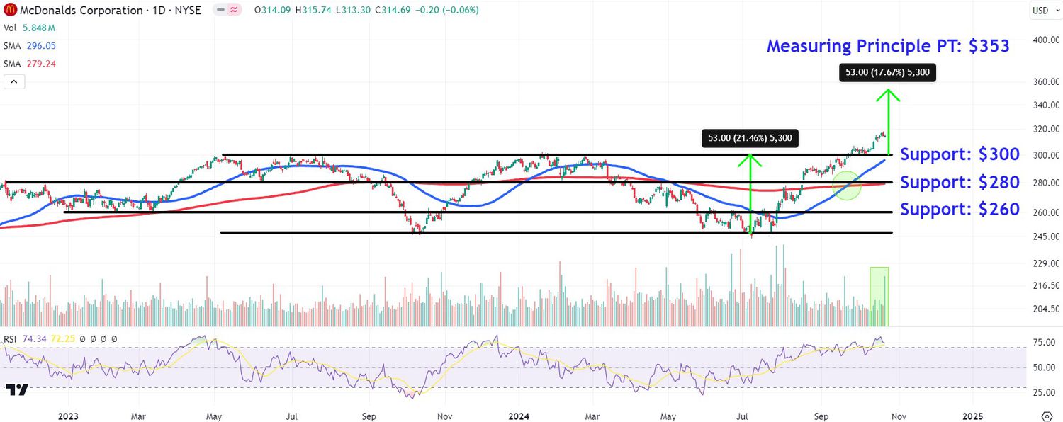Select the Vol 5.848M indicator legend

click(29, 28)
